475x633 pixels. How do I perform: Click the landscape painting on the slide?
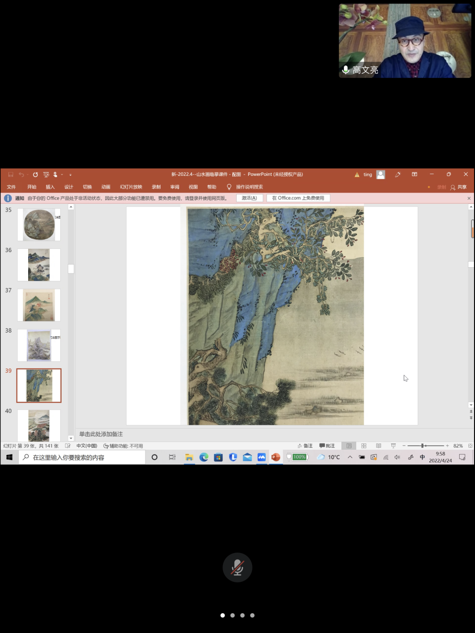tap(276, 316)
